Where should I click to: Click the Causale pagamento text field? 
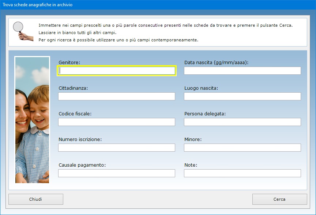(x=117, y=173)
